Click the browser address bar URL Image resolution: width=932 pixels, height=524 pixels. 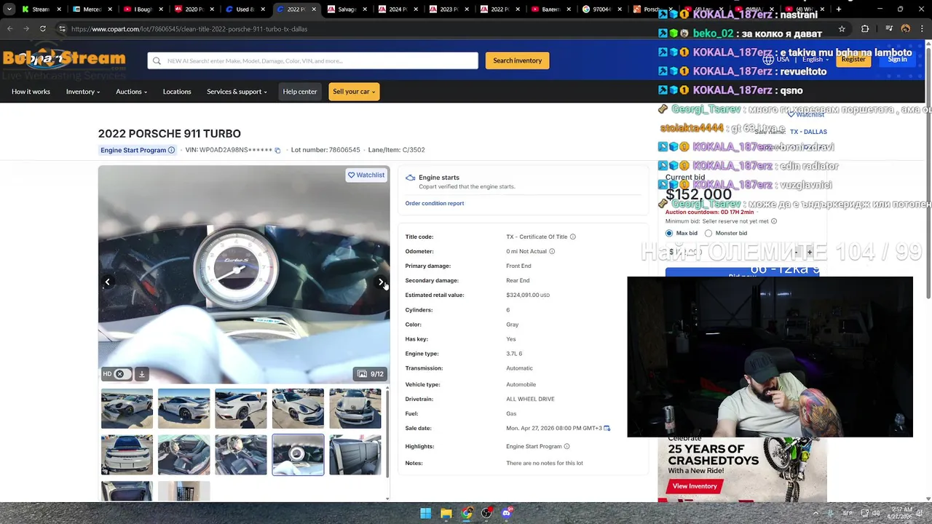coord(189,29)
